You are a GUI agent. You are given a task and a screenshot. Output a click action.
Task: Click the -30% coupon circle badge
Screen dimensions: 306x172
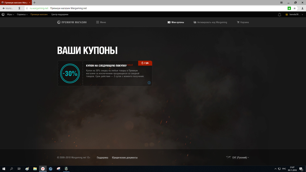(70, 73)
